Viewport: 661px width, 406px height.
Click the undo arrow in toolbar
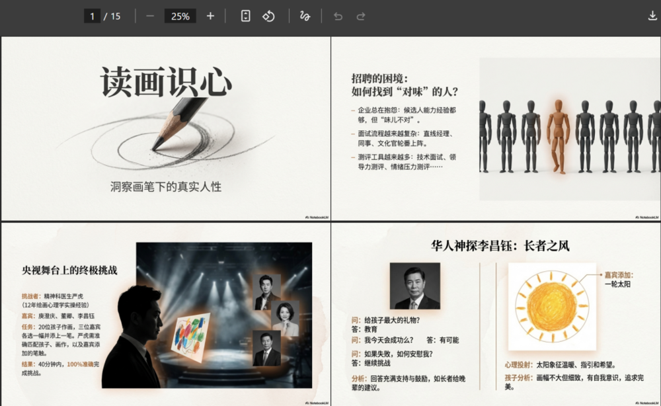(x=338, y=16)
